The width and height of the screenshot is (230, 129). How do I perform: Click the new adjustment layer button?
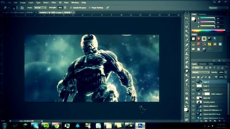tap(211, 121)
